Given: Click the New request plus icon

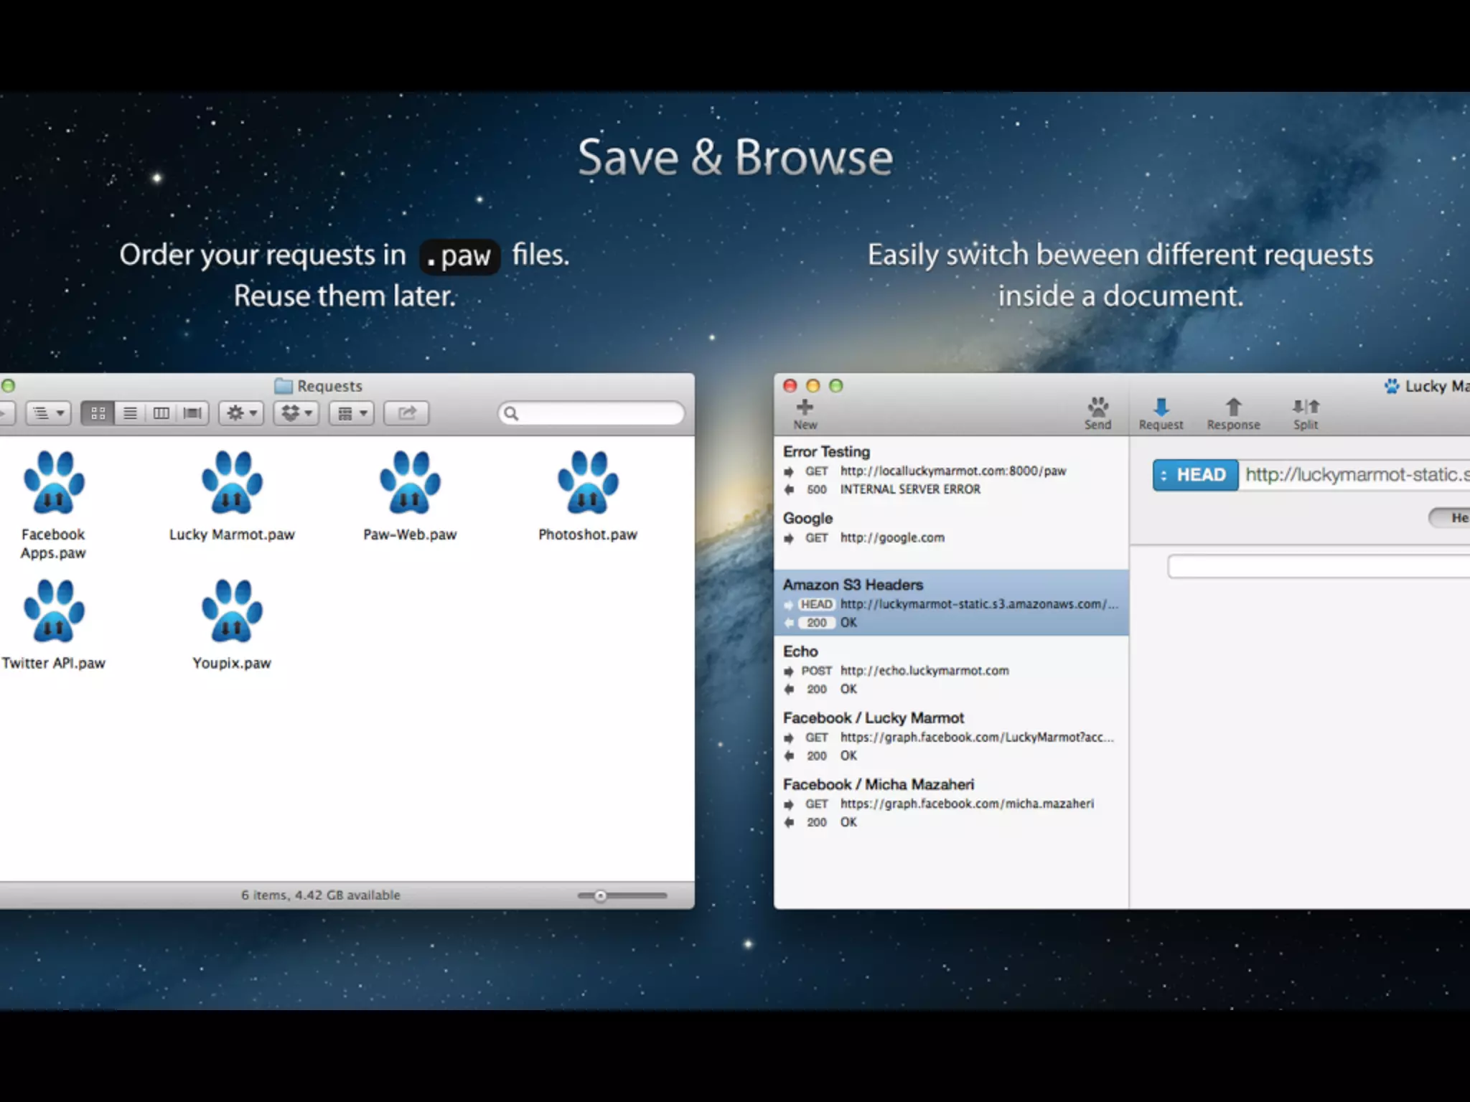Looking at the screenshot, I should (x=805, y=408).
